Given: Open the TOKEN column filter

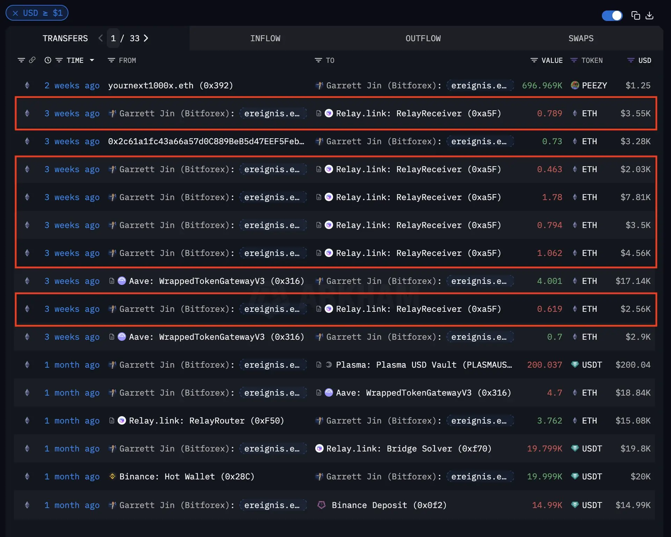Looking at the screenshot, I should 574,60.
